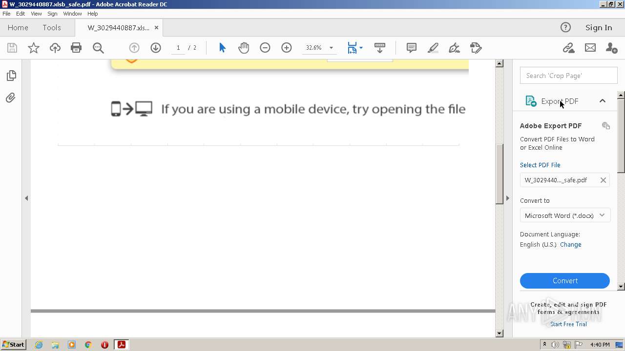Open the File menu

coord(6,14)
